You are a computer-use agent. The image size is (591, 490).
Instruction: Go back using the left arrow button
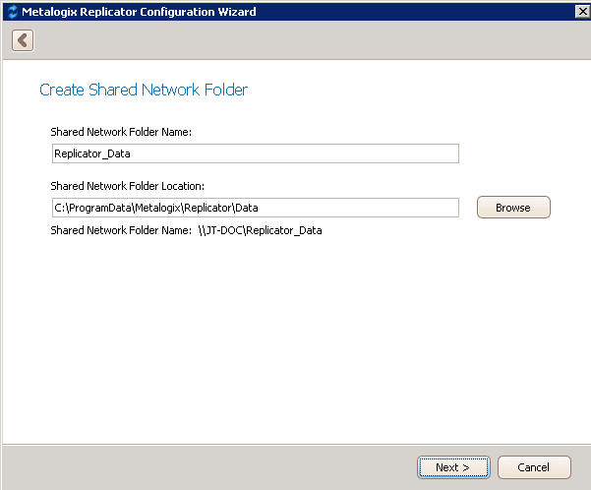click(23, 40)
